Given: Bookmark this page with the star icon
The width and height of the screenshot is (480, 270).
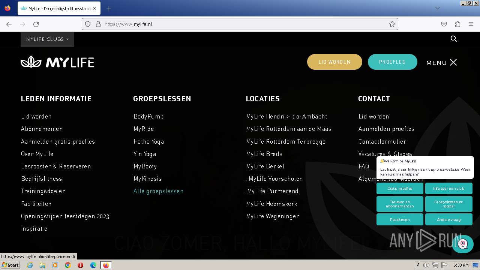Looking at the screenshot, I should [x=392, y=24].
